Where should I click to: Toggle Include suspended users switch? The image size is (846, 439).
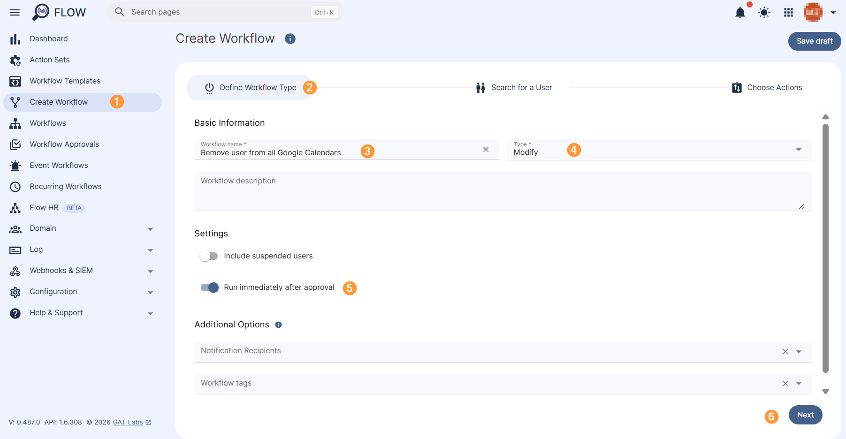coord(209,256)
